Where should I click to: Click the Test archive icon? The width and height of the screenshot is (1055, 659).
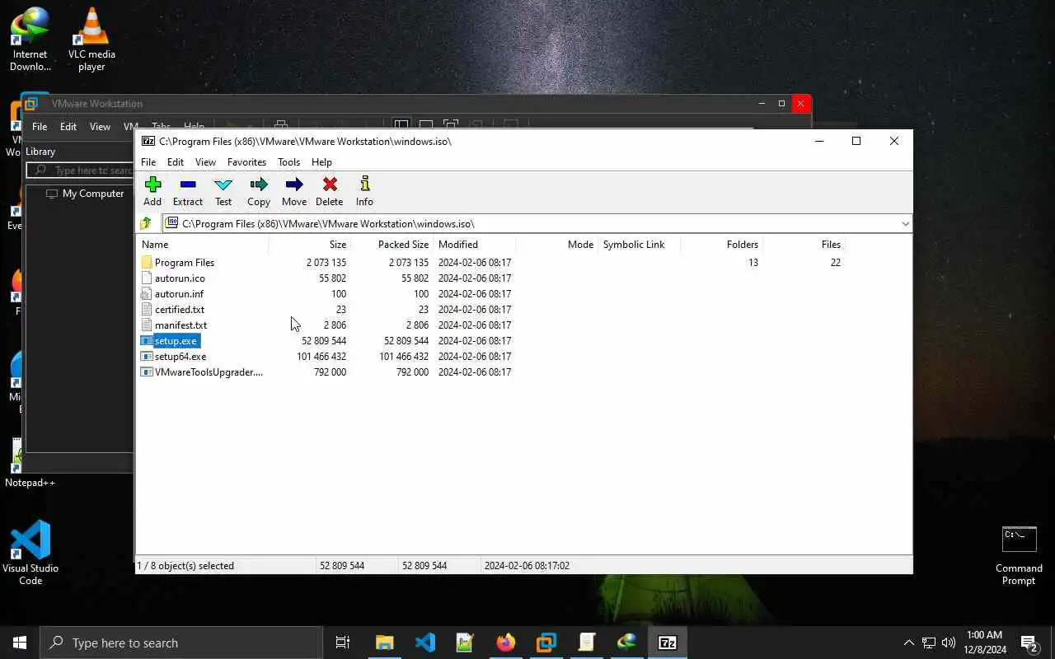point(223,191)
